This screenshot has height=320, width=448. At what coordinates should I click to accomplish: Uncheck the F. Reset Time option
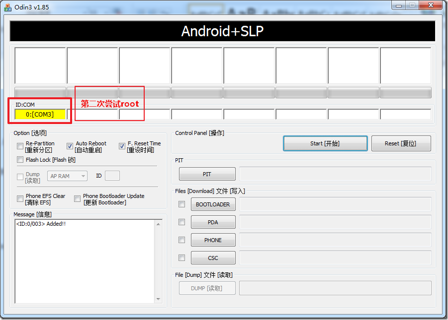click(x=122, y=146)
